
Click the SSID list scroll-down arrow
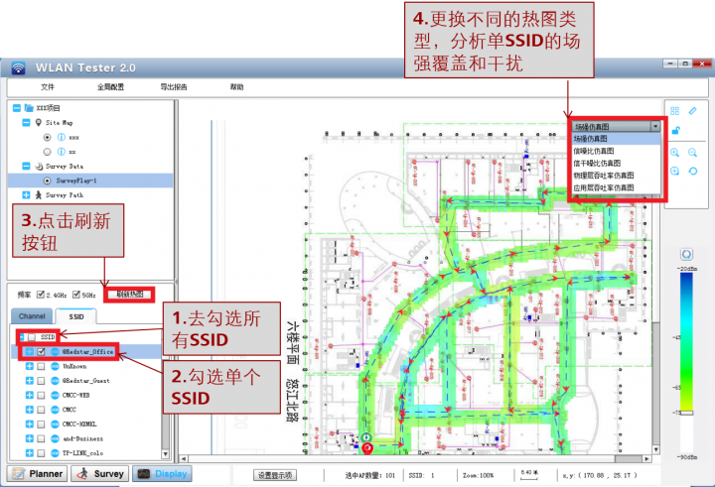(165, 454)
